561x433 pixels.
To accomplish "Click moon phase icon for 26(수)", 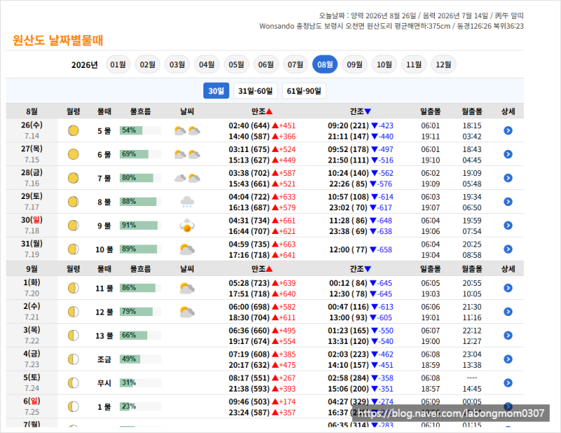I will pyautogui.click(x=74, y=130).
